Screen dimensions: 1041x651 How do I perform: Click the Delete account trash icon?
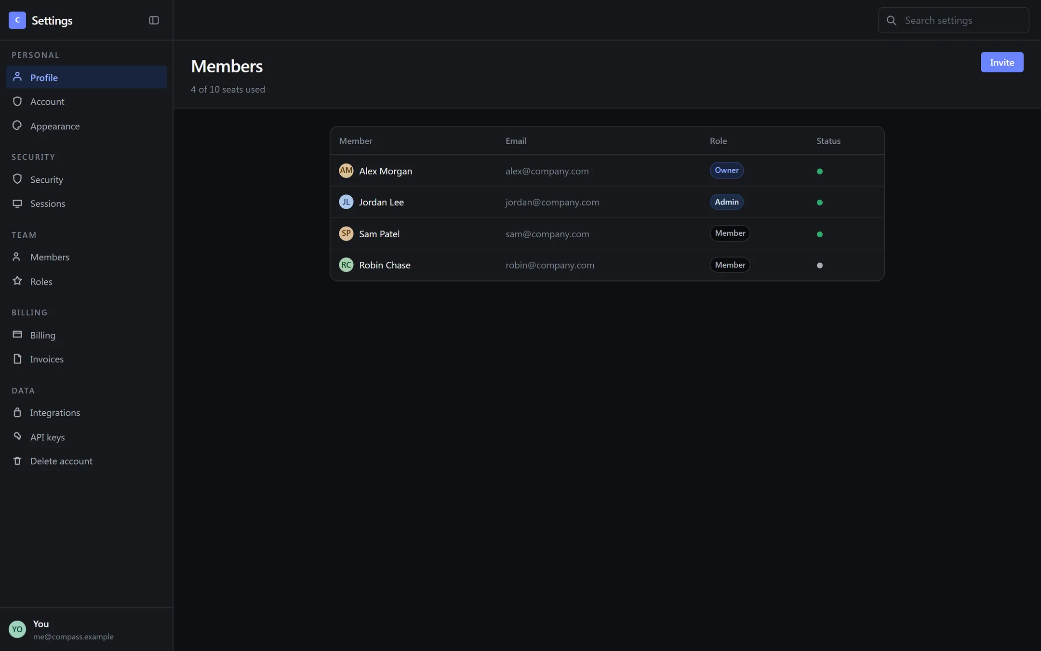pyautogui.click(x=17, y=461)
